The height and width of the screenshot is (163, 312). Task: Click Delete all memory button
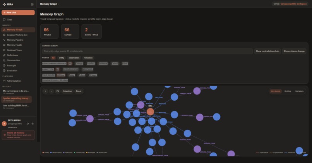(x=18, y=135)
